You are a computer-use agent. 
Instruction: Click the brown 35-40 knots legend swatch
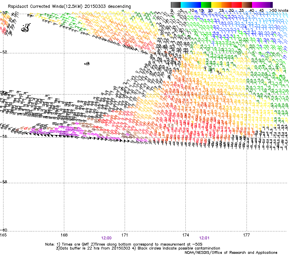pyautogui.click(x=247, y=5)
